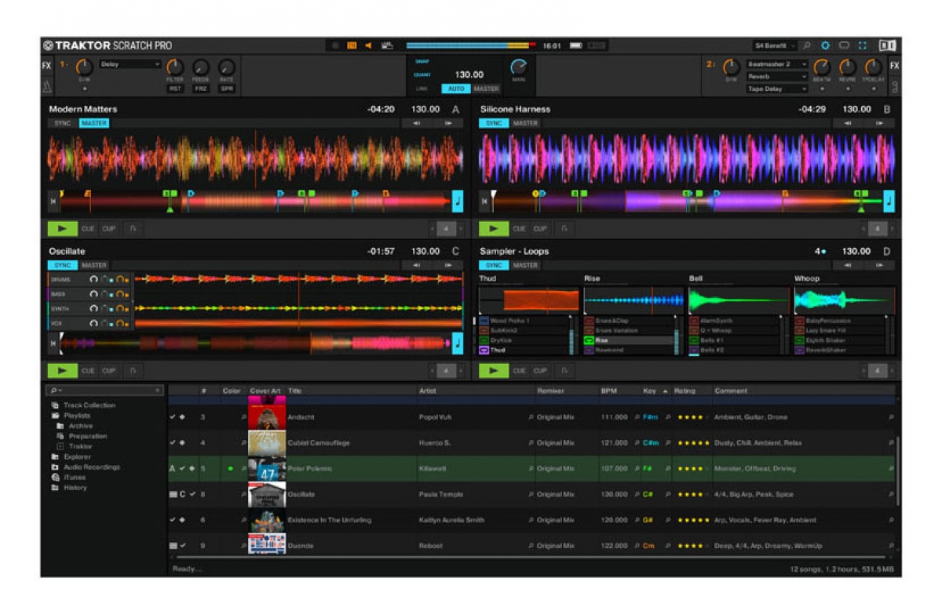942x614 pixels.
Task: Toggle MASTER in the master clock panel
Action: point(486,89)
